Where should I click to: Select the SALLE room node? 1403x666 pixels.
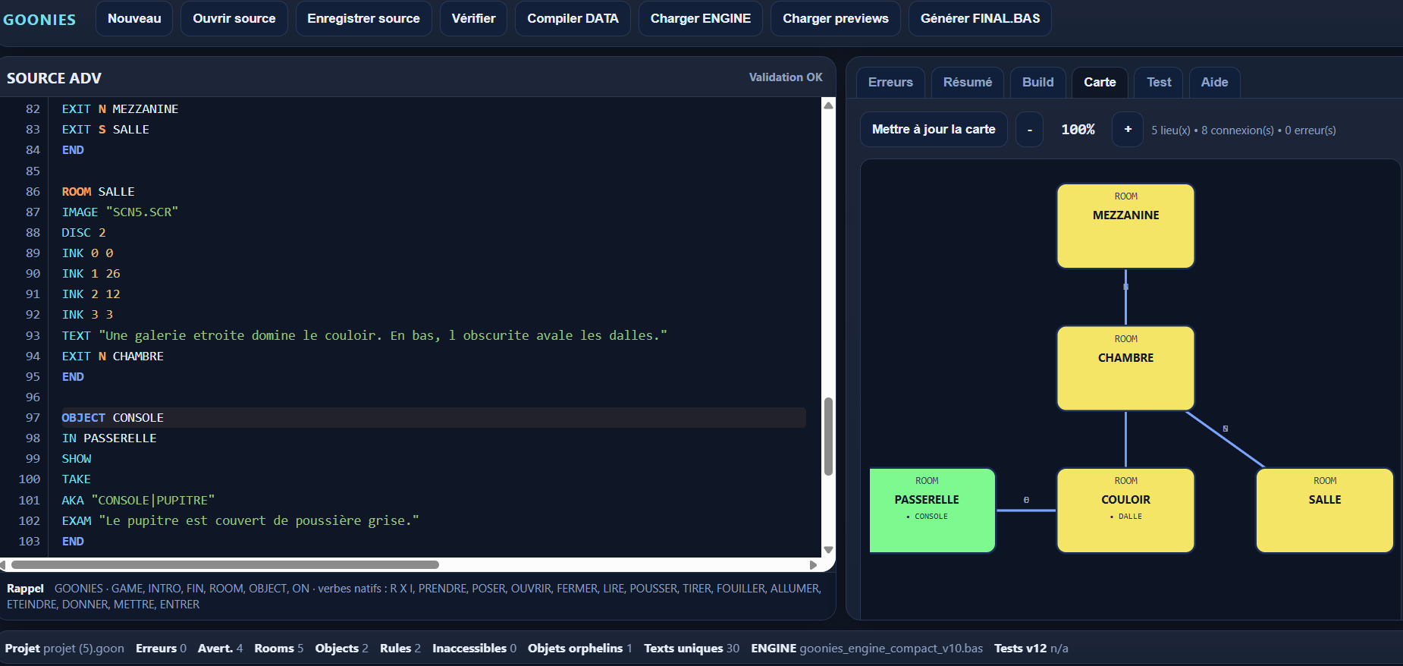[x=1324, y=510]
